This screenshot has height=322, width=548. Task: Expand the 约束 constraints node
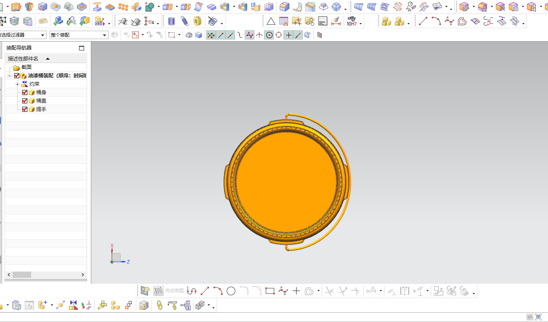click(18, 84)
